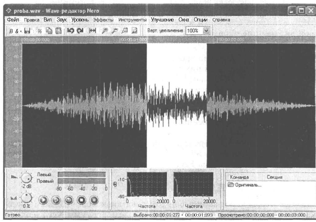
Task: Click the Nero Wave Editor title bar icon
Action: (x=9, y=11)
